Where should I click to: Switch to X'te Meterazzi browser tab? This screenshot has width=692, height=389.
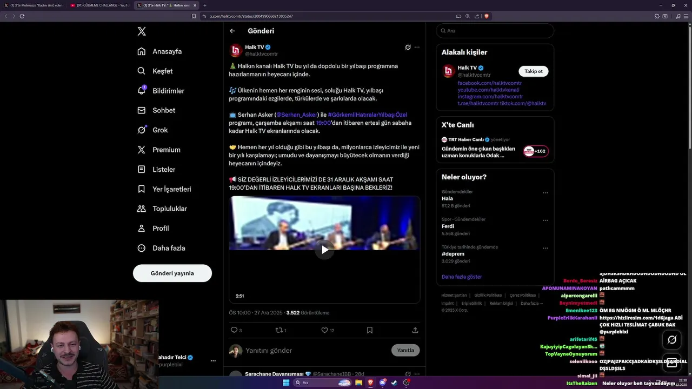point(34,5)
